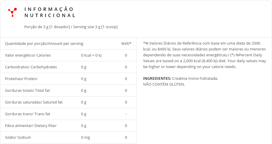
Task: Click the serving size 3 g text
Action: tap(71, 27)
